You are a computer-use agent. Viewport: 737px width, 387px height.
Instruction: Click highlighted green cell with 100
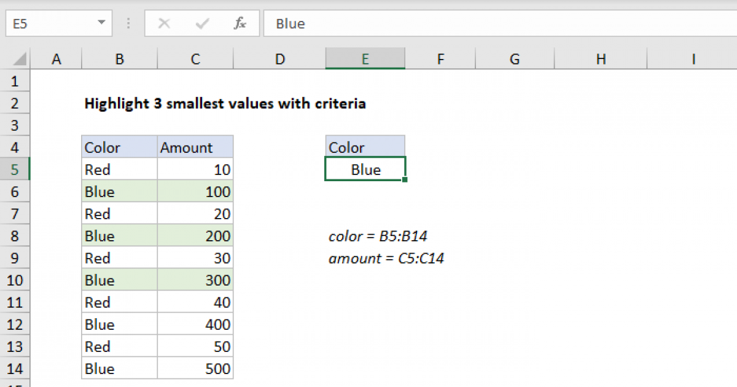(195, 192)
